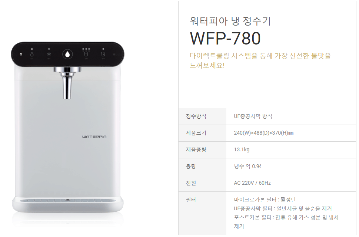Click the drip tray at purifier base
The height and width of the screenshot is (237, 359).
(68, 201)
